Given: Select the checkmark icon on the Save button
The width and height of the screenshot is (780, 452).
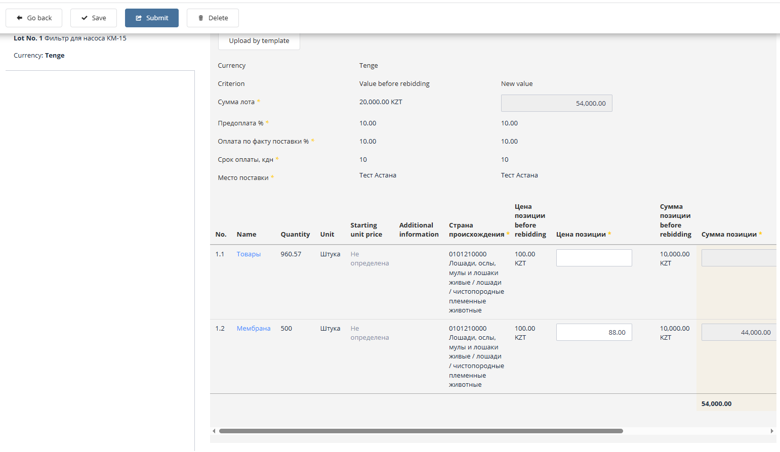Looking at the screenshot, I should (x=85, y=18).
